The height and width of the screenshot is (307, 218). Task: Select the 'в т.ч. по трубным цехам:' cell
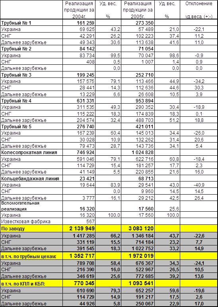tap(31, 256)
